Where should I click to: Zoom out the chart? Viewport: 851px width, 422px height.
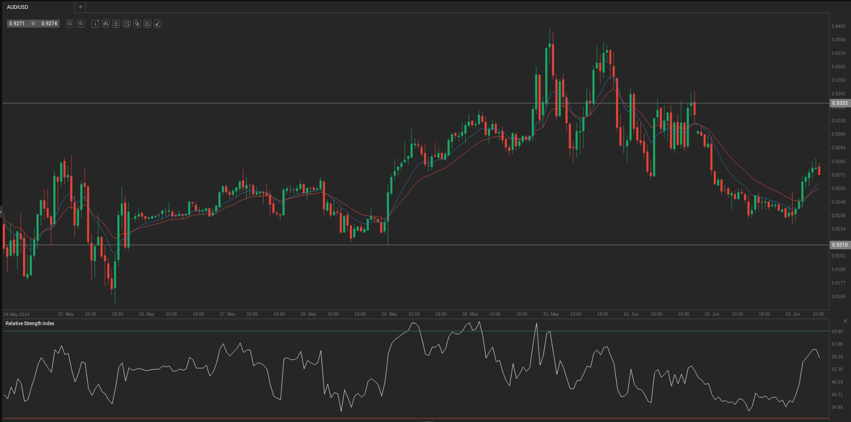(x=70, y=23)
